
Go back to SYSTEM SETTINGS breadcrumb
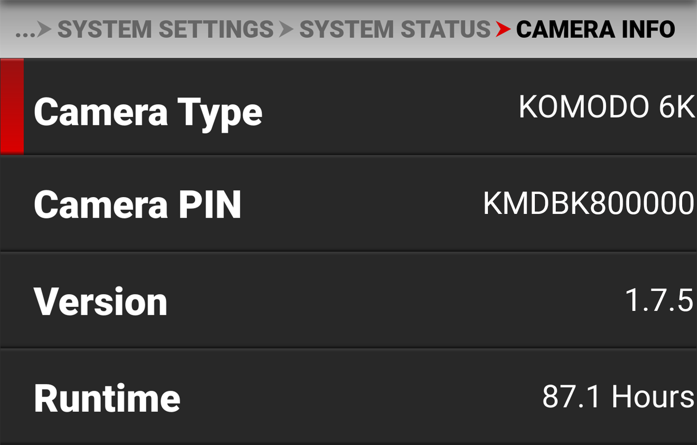pos(165,29)
